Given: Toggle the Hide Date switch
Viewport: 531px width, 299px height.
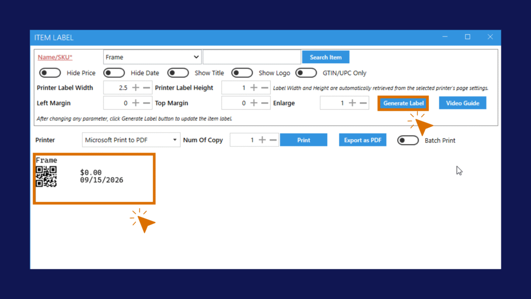Looking at the screenshot, I should (x=114, y=73).
